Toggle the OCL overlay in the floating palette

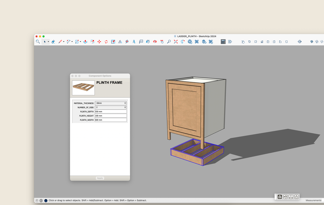click(279, 197)
